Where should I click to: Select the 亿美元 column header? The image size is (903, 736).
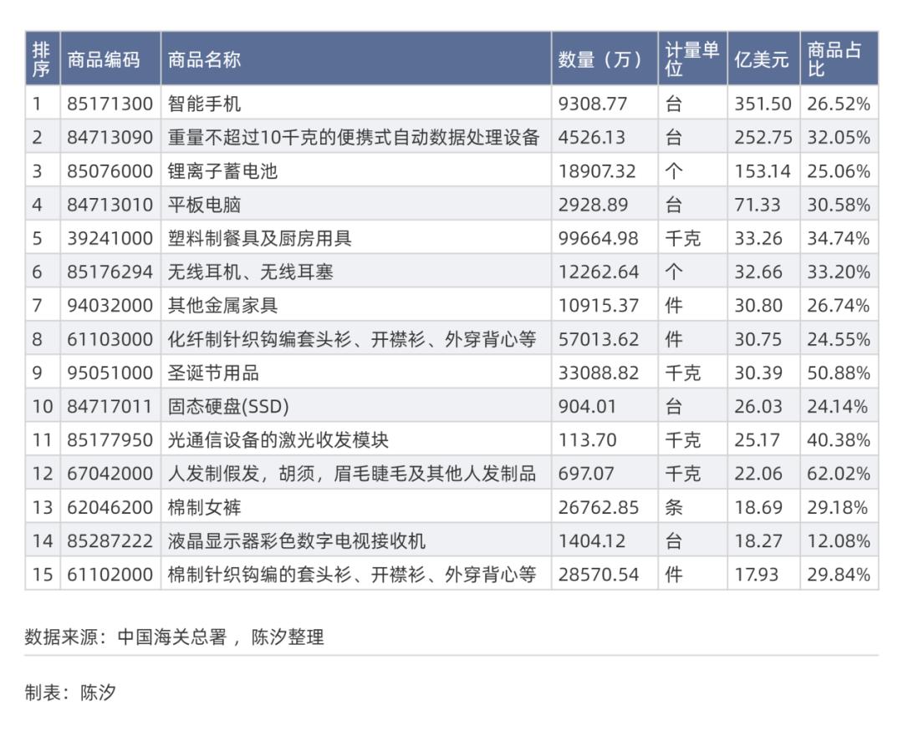(x=761, y=58)
